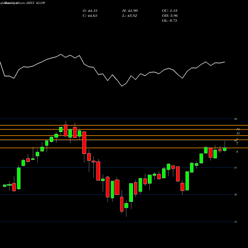Click the lowest green candle at chart bottom
Image resolution: width=248 pixels, height=248 pixels.
pos(126,205)
